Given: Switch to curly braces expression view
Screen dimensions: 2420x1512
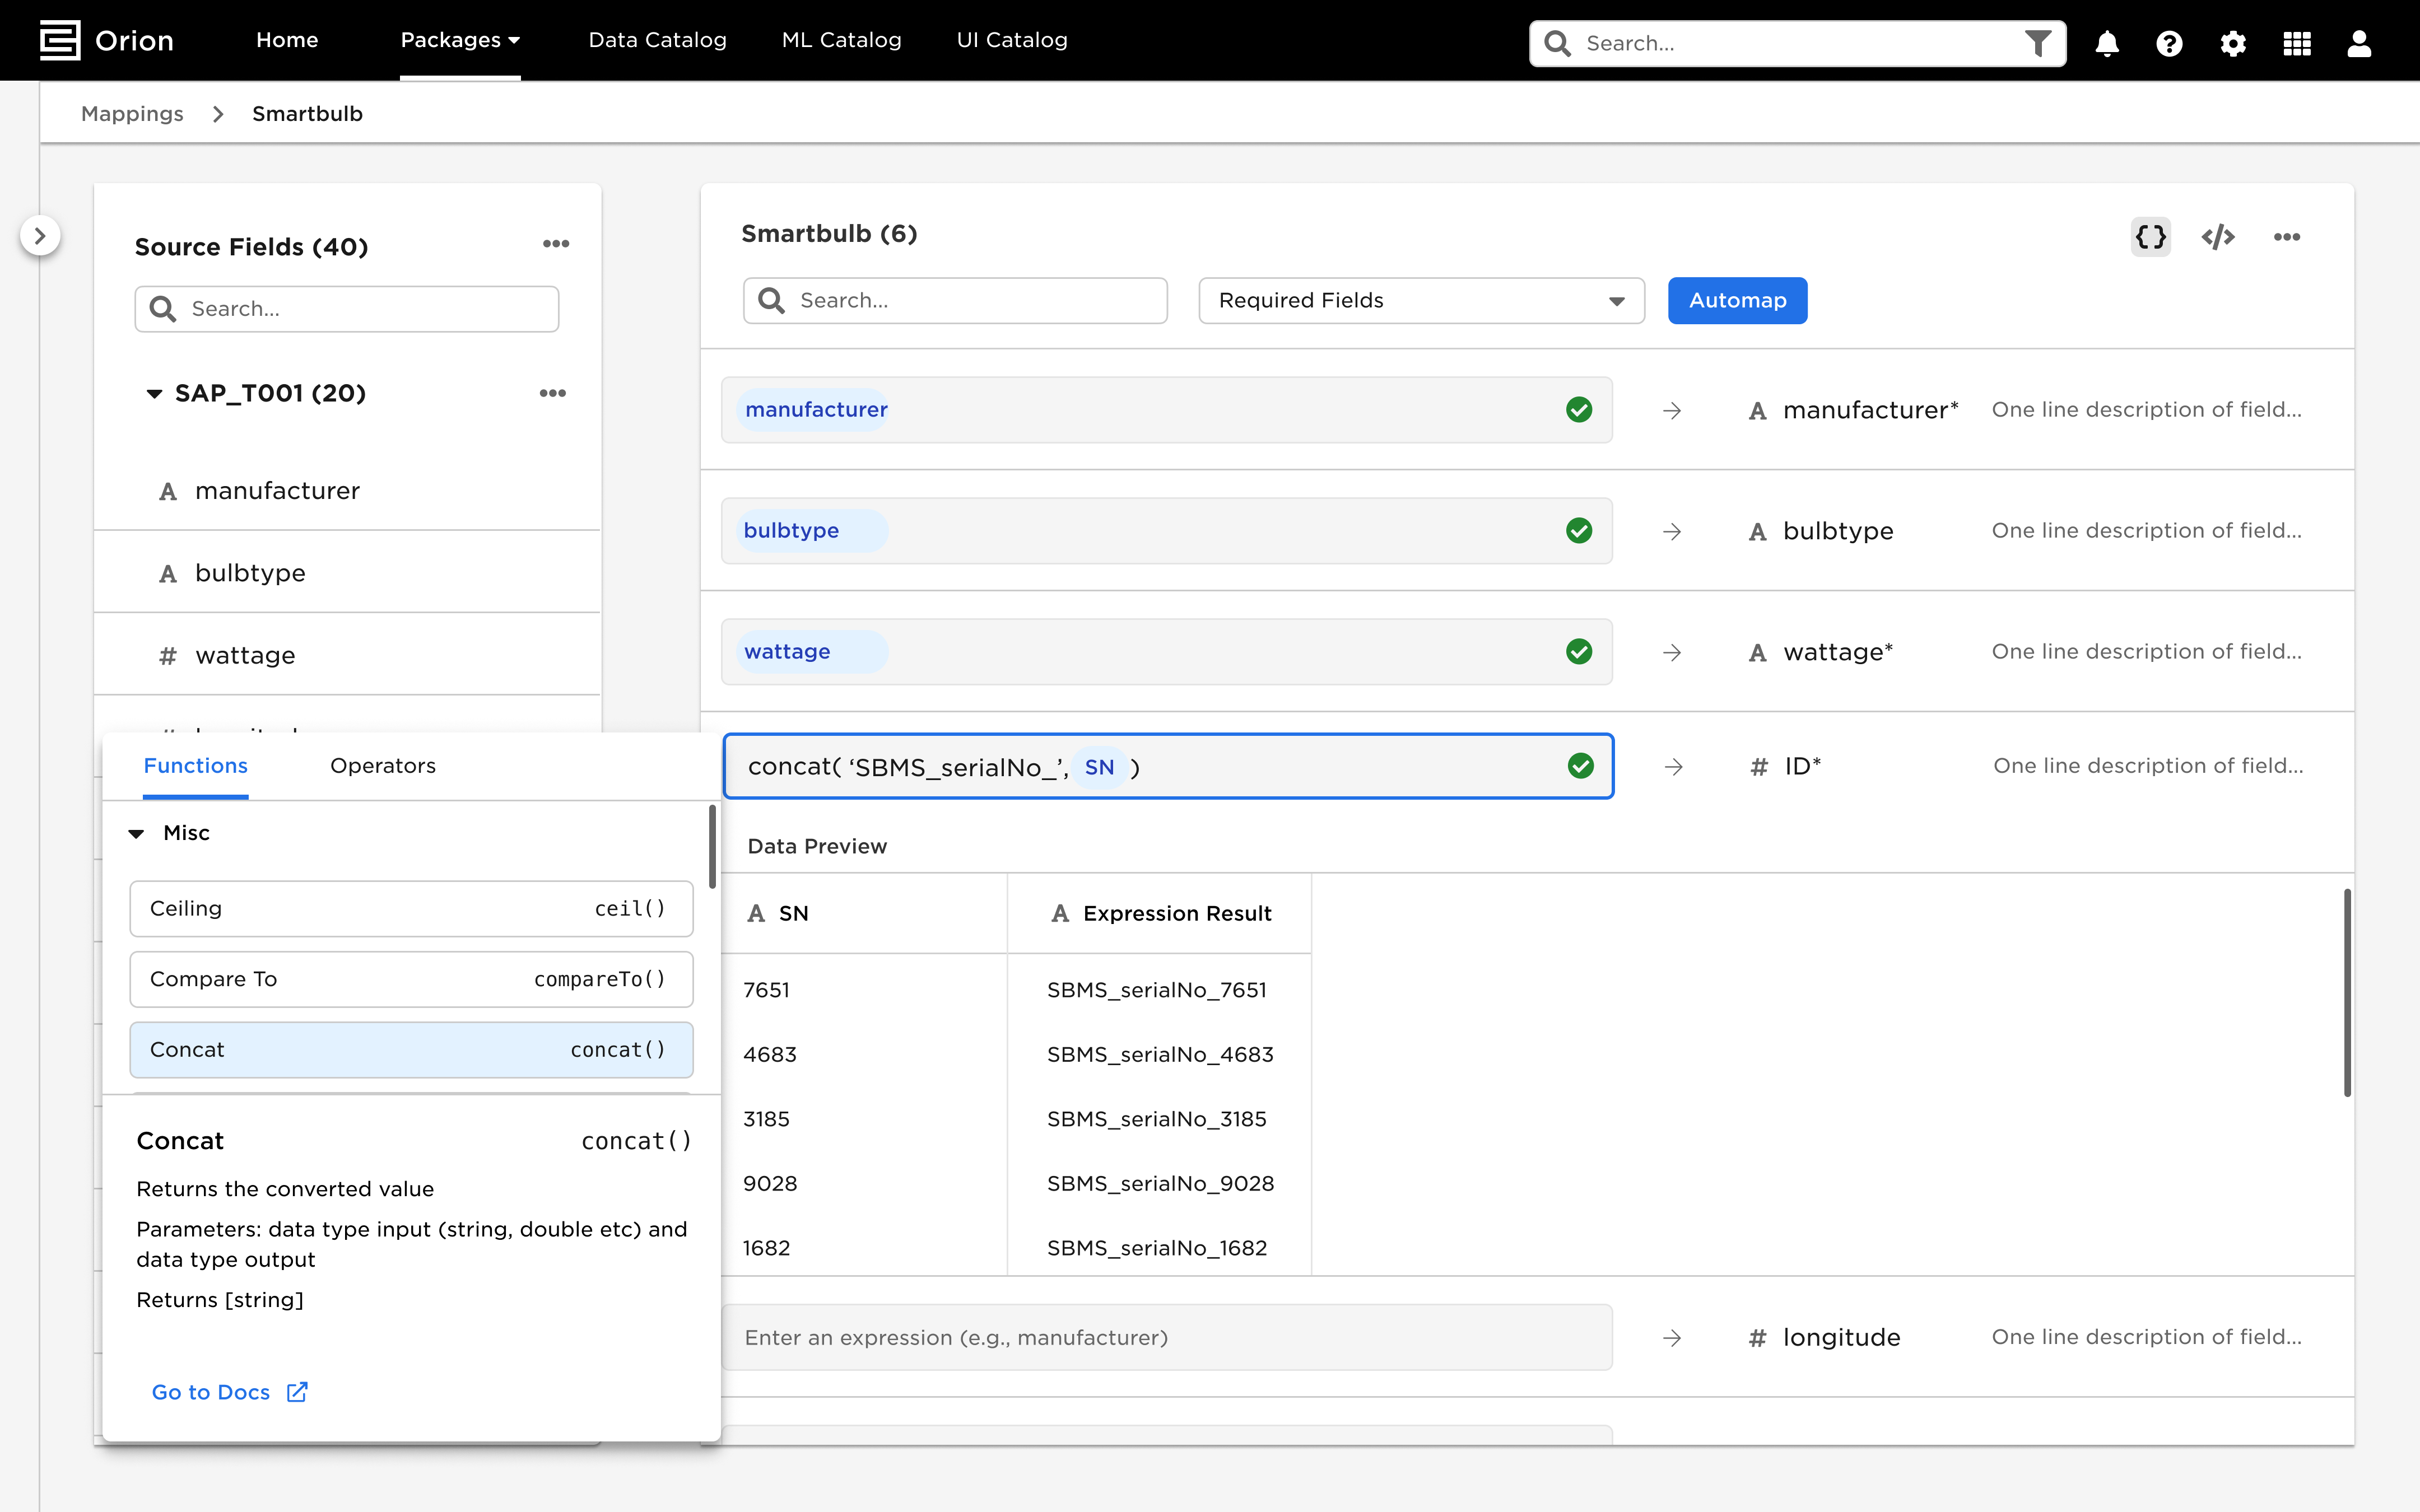Looking at the screenshot, I should tap(2150, 237).
